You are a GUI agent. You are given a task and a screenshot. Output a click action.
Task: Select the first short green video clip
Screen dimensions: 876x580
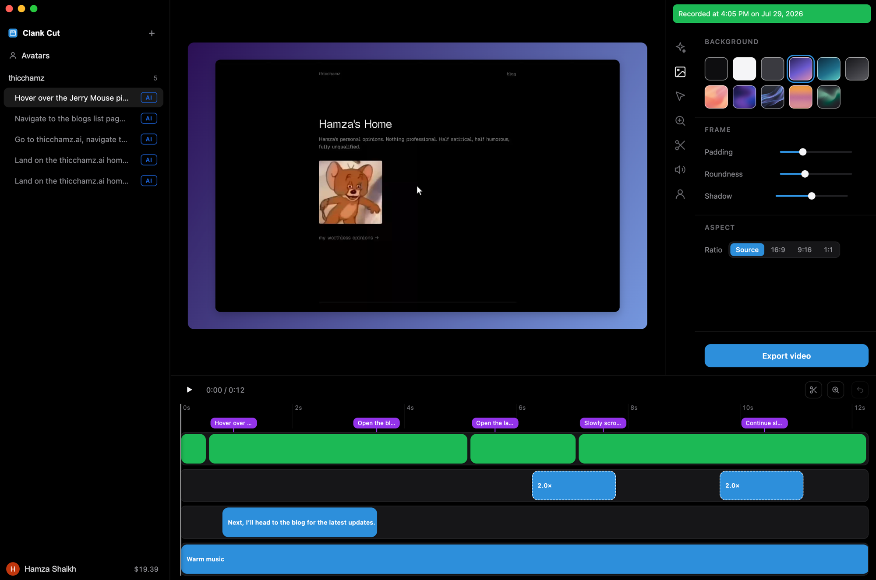pos(194,449)
